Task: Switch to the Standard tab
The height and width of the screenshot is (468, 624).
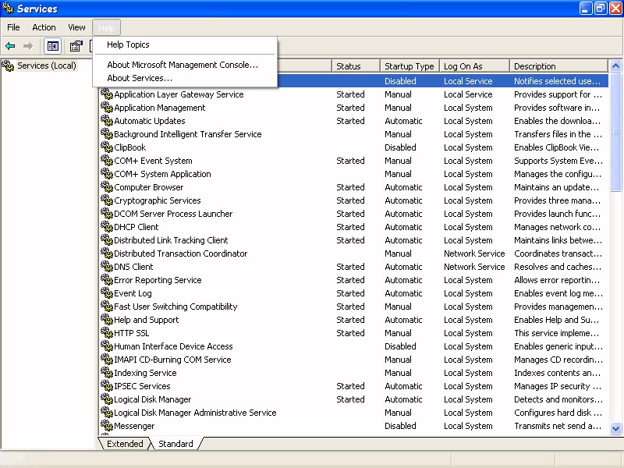Action: tap(175, 444)
